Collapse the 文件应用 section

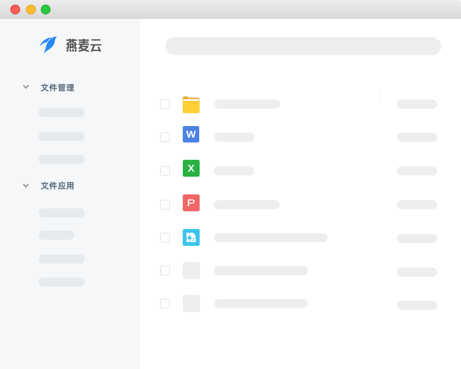pos(26,185)
